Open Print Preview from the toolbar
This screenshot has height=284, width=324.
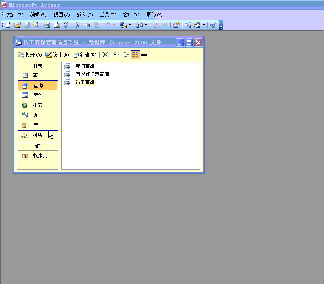pyautogui.click(x=57, y=25)
